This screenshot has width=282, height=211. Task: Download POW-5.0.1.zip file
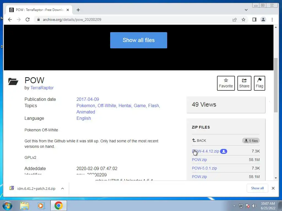point(204,168)
